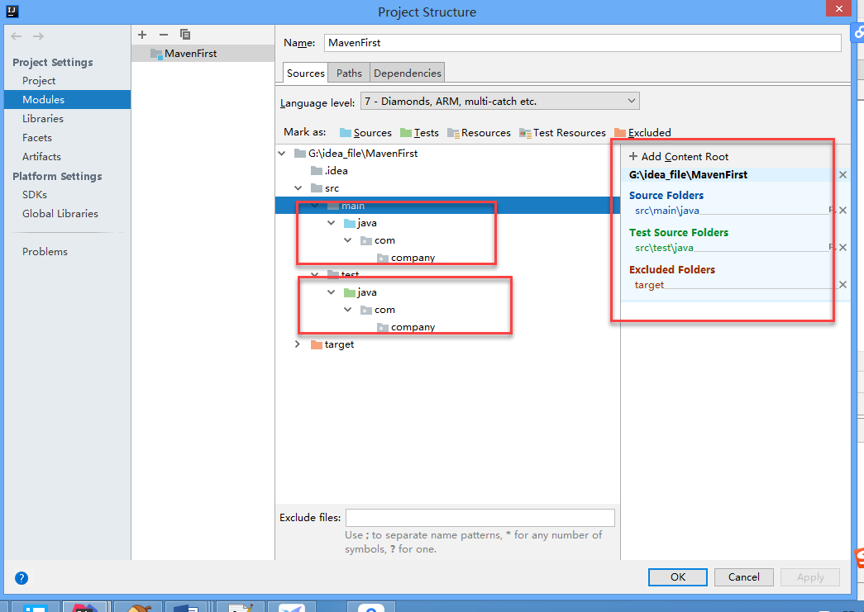Select main folder row
The image size is (864, 612).
point(447,206)
